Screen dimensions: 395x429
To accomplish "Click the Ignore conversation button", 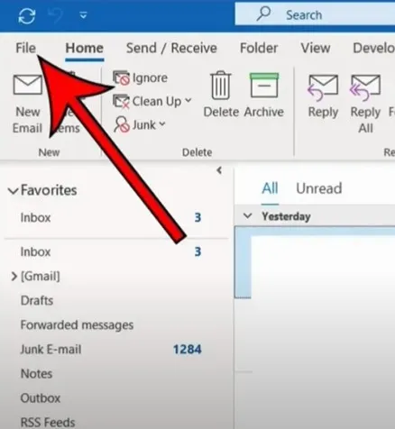I will point(140,78).
